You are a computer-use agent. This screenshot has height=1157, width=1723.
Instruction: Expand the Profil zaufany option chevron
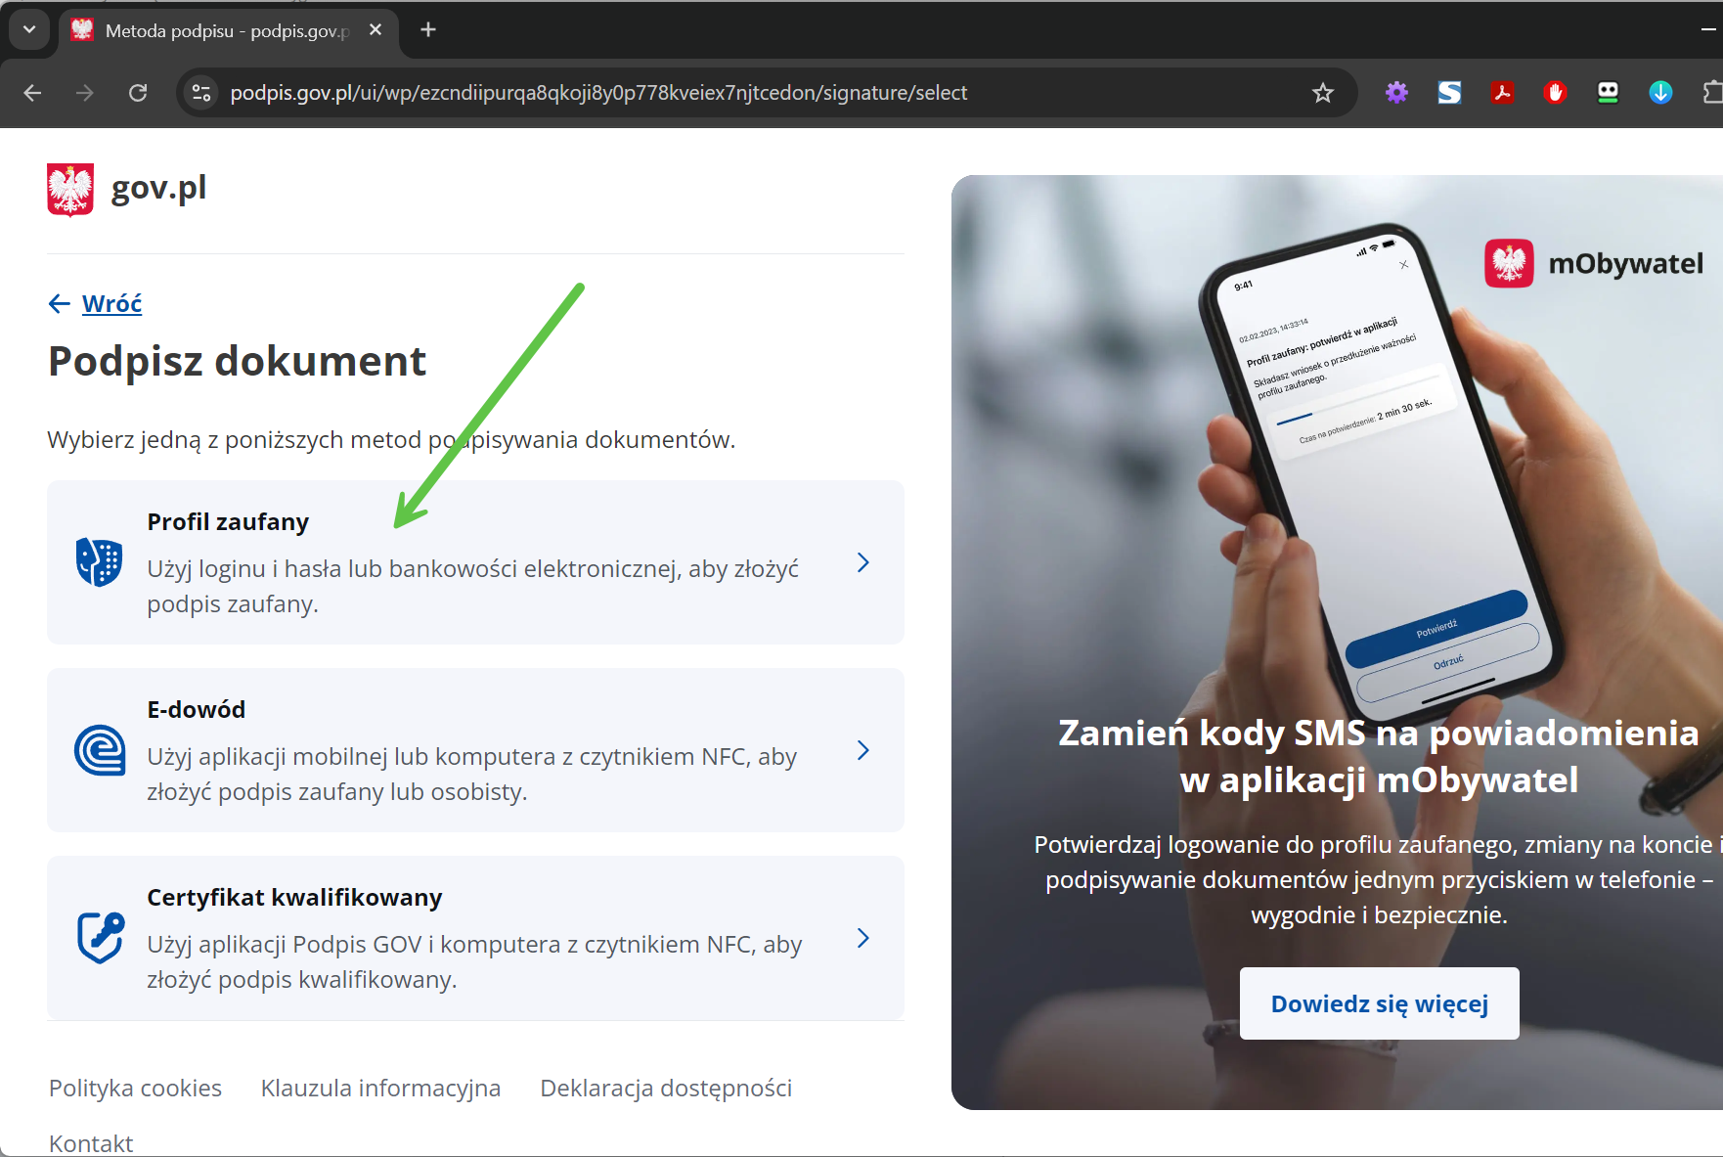pyautogui.click(x=862, y=562)
